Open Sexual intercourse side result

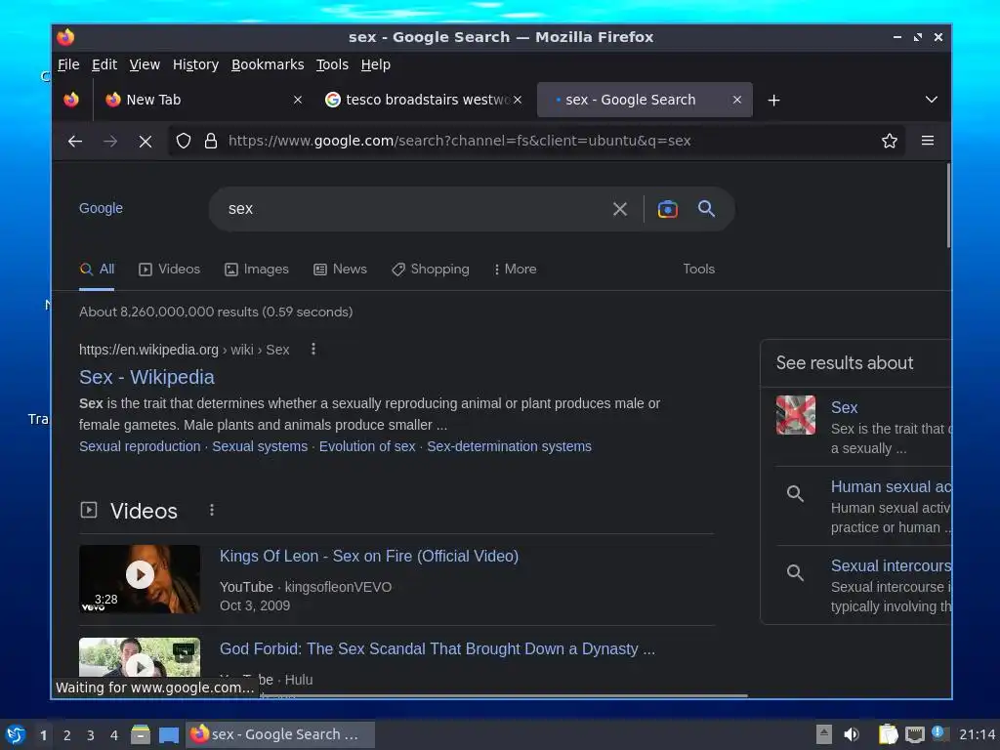click(891, 565)
